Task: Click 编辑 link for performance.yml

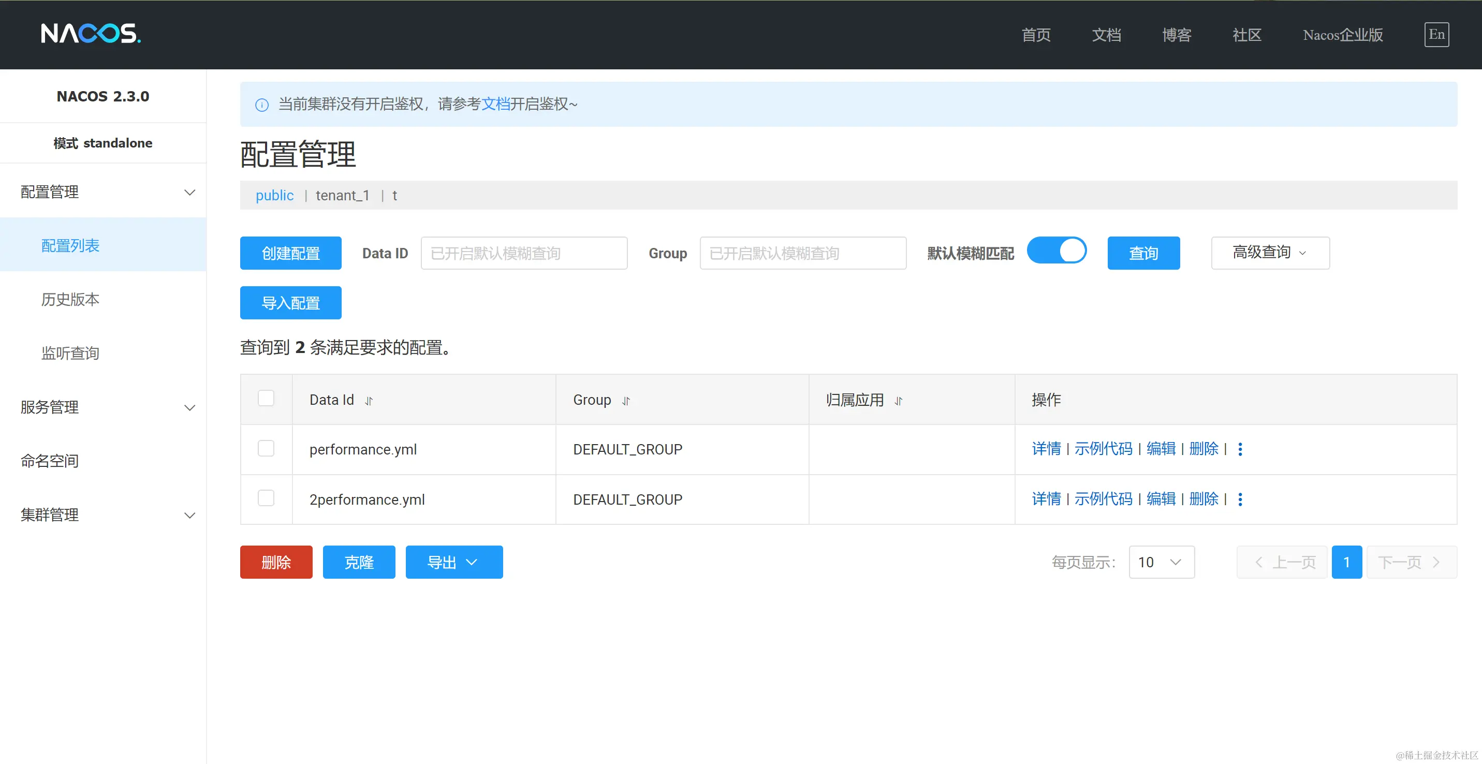Action: 1161,449
